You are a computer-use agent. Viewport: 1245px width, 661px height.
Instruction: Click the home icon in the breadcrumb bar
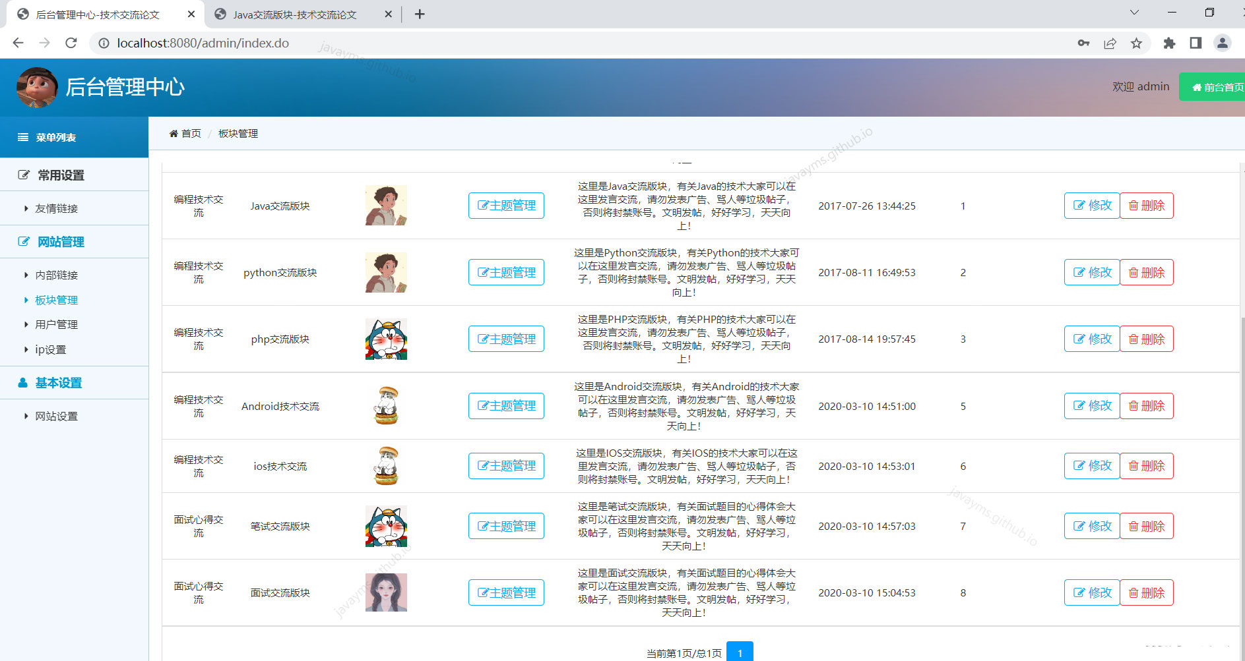pos(174,133)
